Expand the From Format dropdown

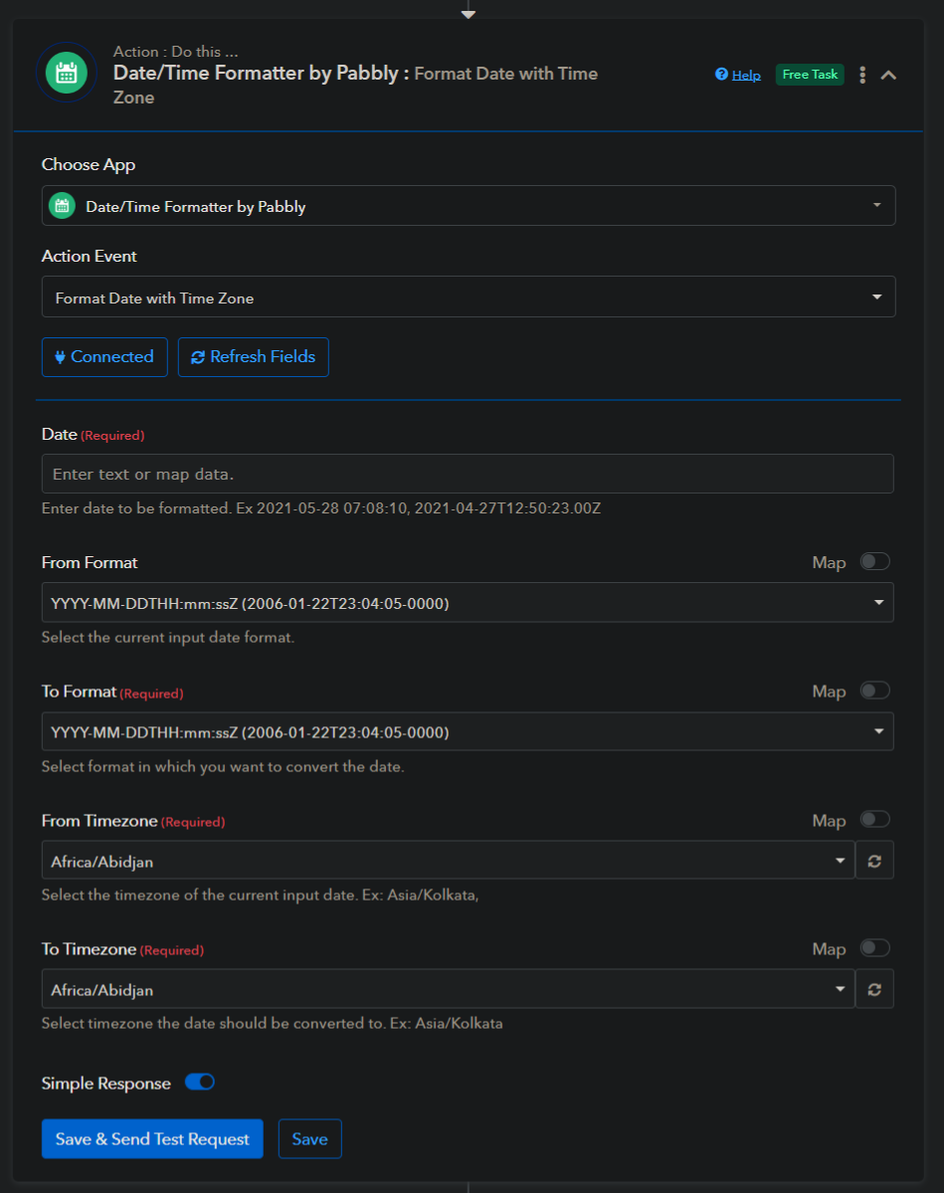[468, 603]
